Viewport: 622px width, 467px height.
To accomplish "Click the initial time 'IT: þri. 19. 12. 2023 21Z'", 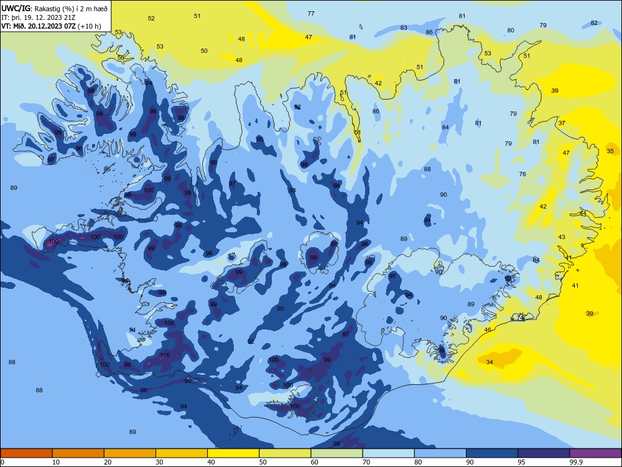I will coord(38,17).
